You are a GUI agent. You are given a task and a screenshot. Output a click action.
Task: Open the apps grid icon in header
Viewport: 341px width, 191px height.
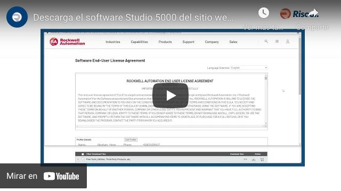click(277, 41)
